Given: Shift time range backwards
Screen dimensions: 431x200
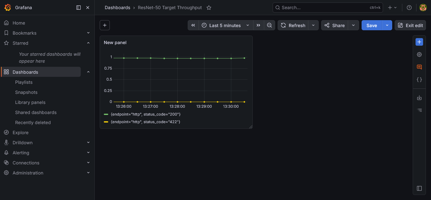Looking at the screenshot, I should 193,25.
